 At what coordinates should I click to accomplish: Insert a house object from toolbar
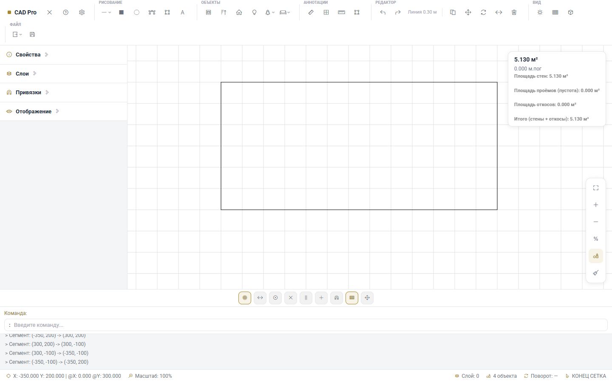[239, 12]
